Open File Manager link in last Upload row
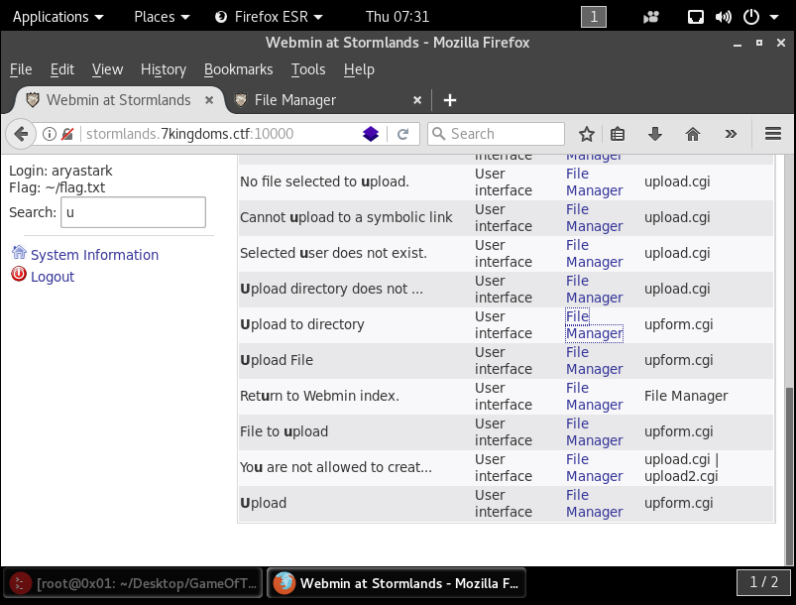Screen dimensions: 796x605 [x=594, y=503]
